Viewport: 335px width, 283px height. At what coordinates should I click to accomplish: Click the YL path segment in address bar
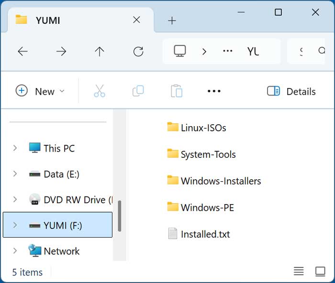coord(253,52)
